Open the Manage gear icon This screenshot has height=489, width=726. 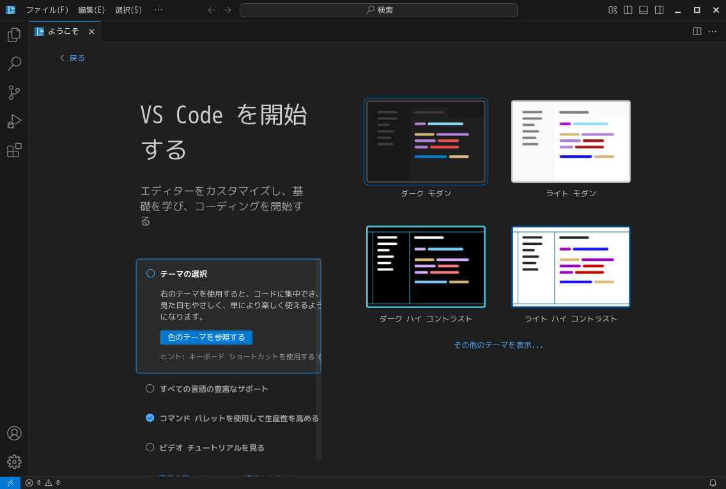click(14, 462)
